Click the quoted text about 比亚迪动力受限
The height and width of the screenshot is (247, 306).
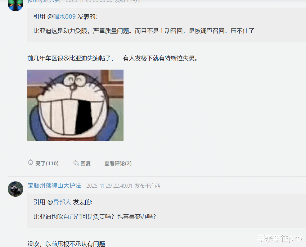[144, 31]
